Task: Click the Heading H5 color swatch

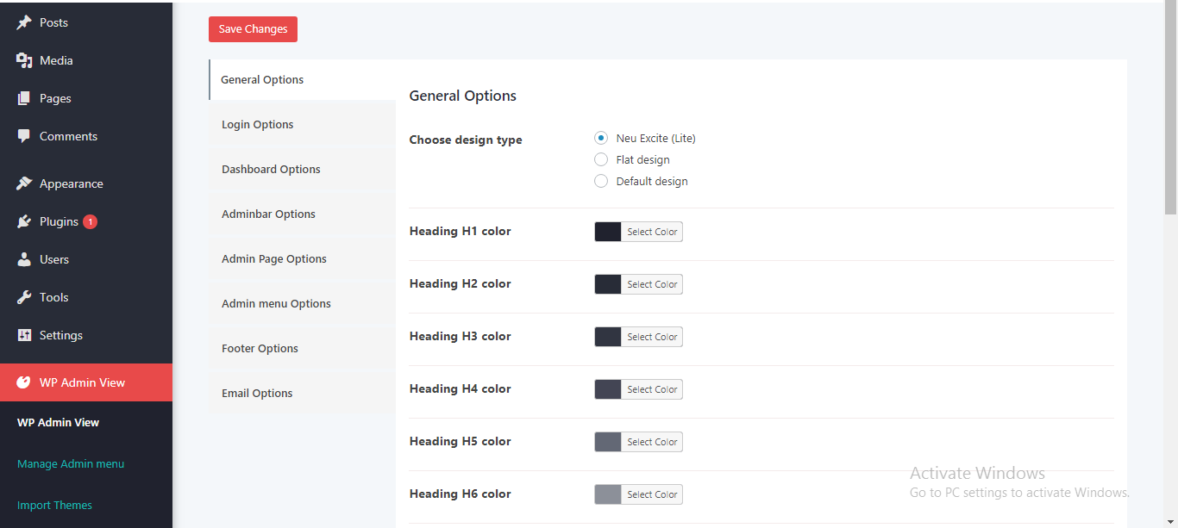Action: (x=608, y=442)
